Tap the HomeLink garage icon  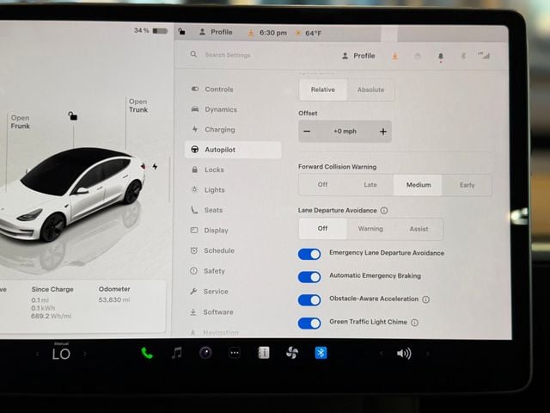418,56
